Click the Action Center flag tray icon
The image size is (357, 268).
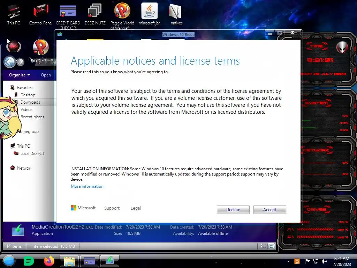pyautogui.click(x=307, y=261)
